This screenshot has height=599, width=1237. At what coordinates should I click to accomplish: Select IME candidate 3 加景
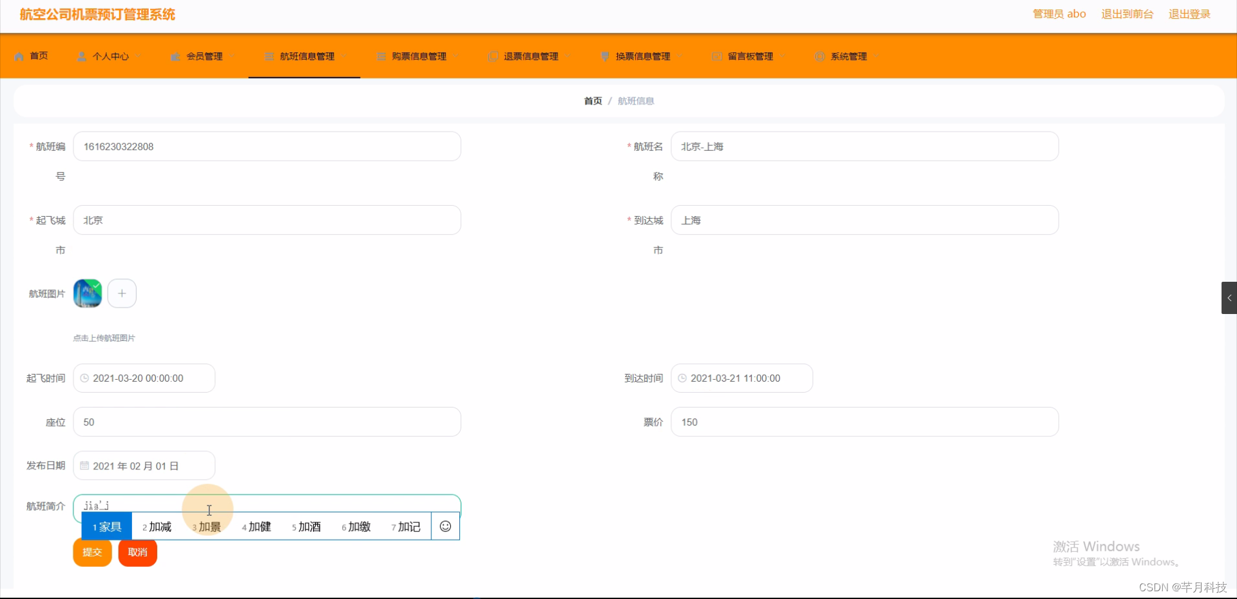206,527
